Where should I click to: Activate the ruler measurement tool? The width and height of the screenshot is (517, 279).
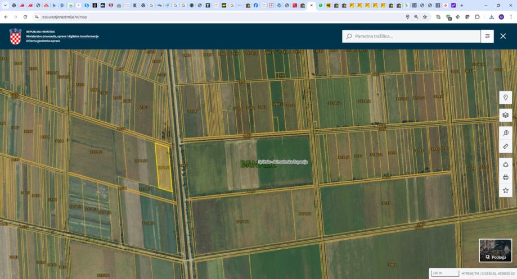click(x=505, y=147)
